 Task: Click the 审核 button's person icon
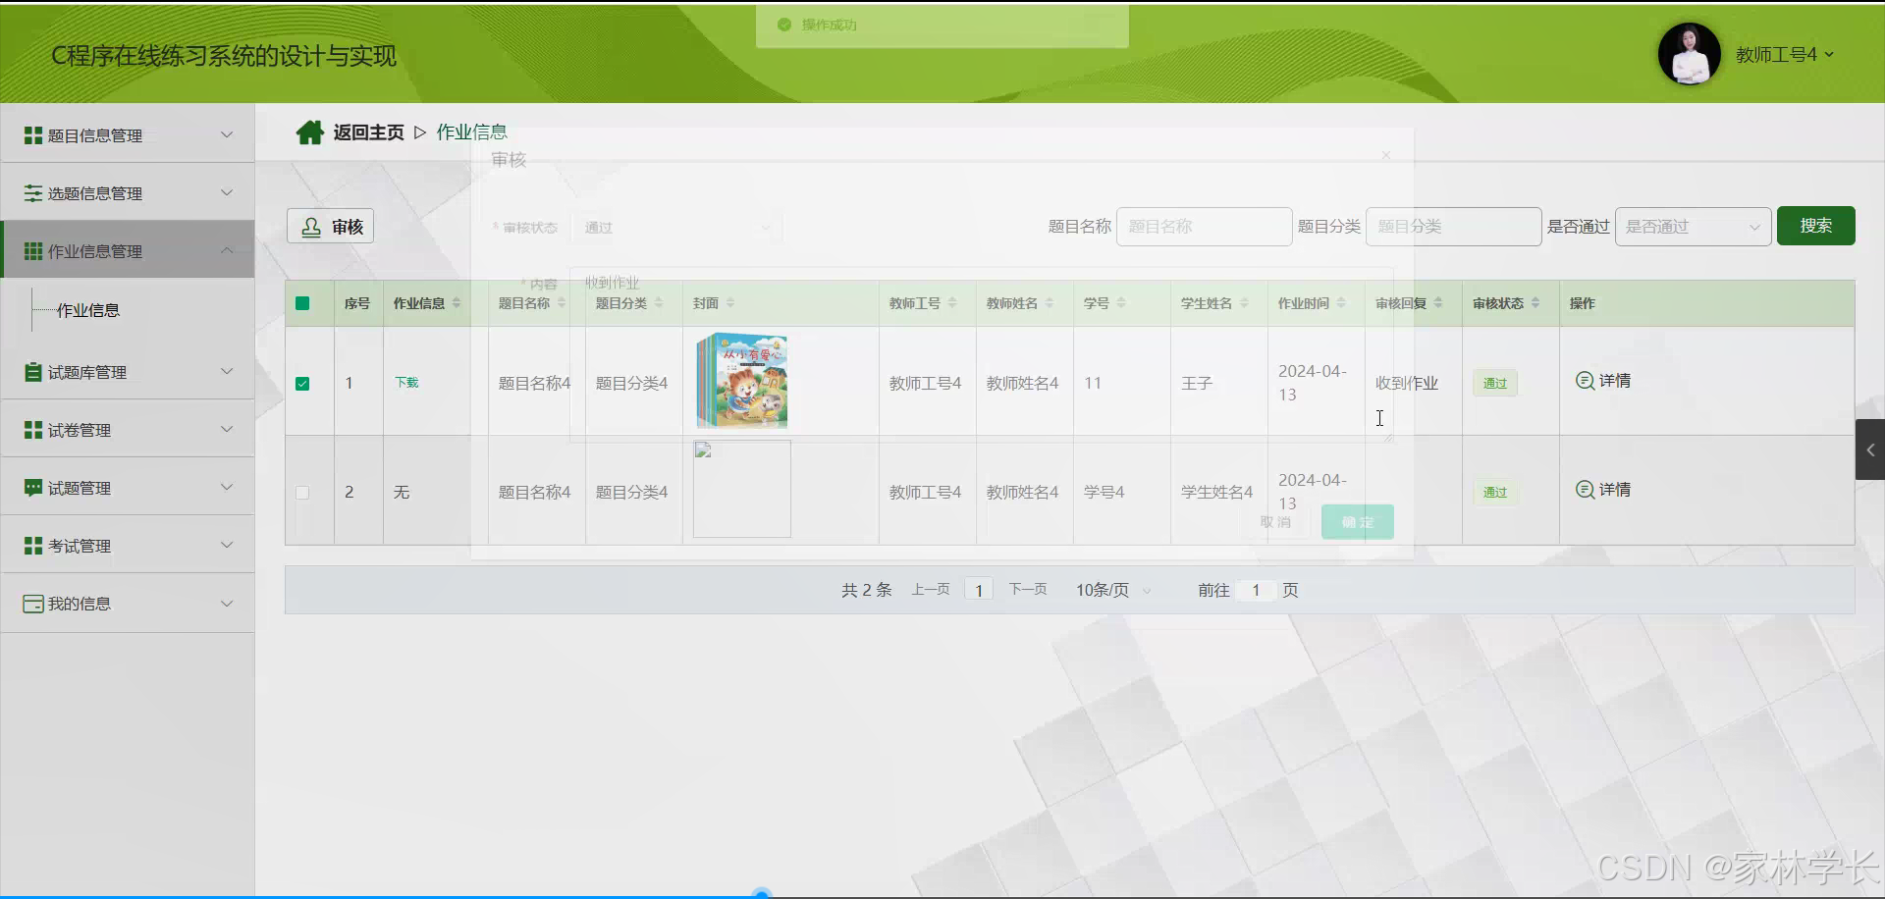tap(311, 226)
